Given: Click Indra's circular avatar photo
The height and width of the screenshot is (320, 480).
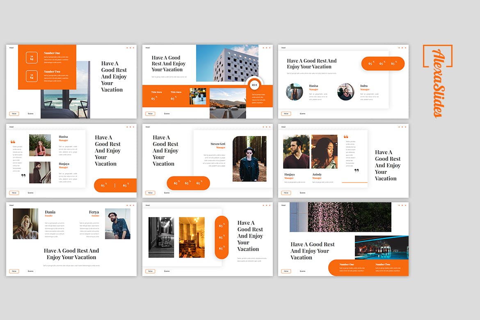Looking at the screenshot, I should pyautogui.click(x=345, y=92).
